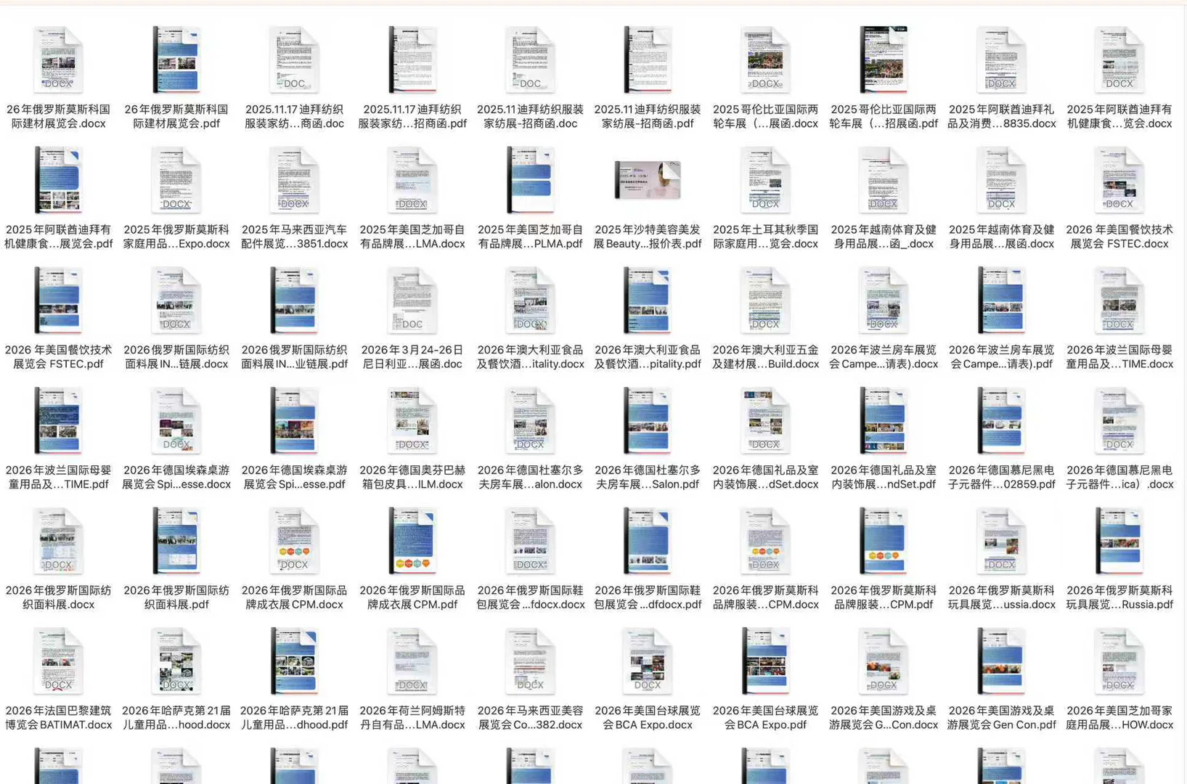Select the 2026年德国慕尼黑电子元器件…ica）.docx icon
The width and height of the screenshot is (1187, 784).
tap(1119, 421)
